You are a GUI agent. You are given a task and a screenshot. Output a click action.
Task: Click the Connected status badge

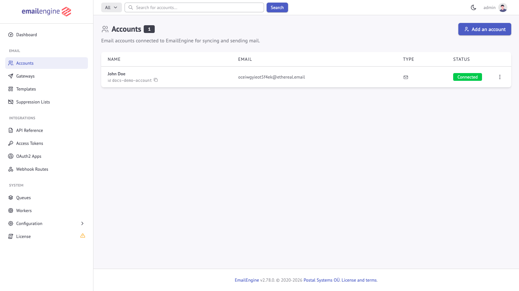pos(467,77)
